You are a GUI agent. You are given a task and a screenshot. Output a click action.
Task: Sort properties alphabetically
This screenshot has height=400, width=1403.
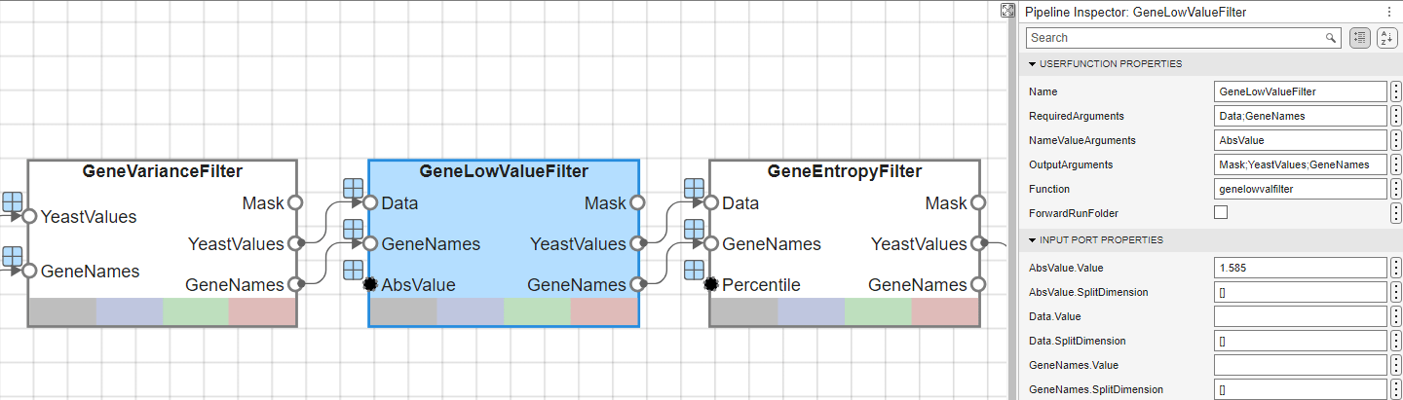1386,38
